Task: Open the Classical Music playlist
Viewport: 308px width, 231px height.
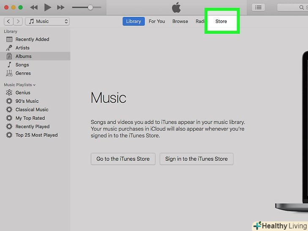Action: [x=36, y=110]
